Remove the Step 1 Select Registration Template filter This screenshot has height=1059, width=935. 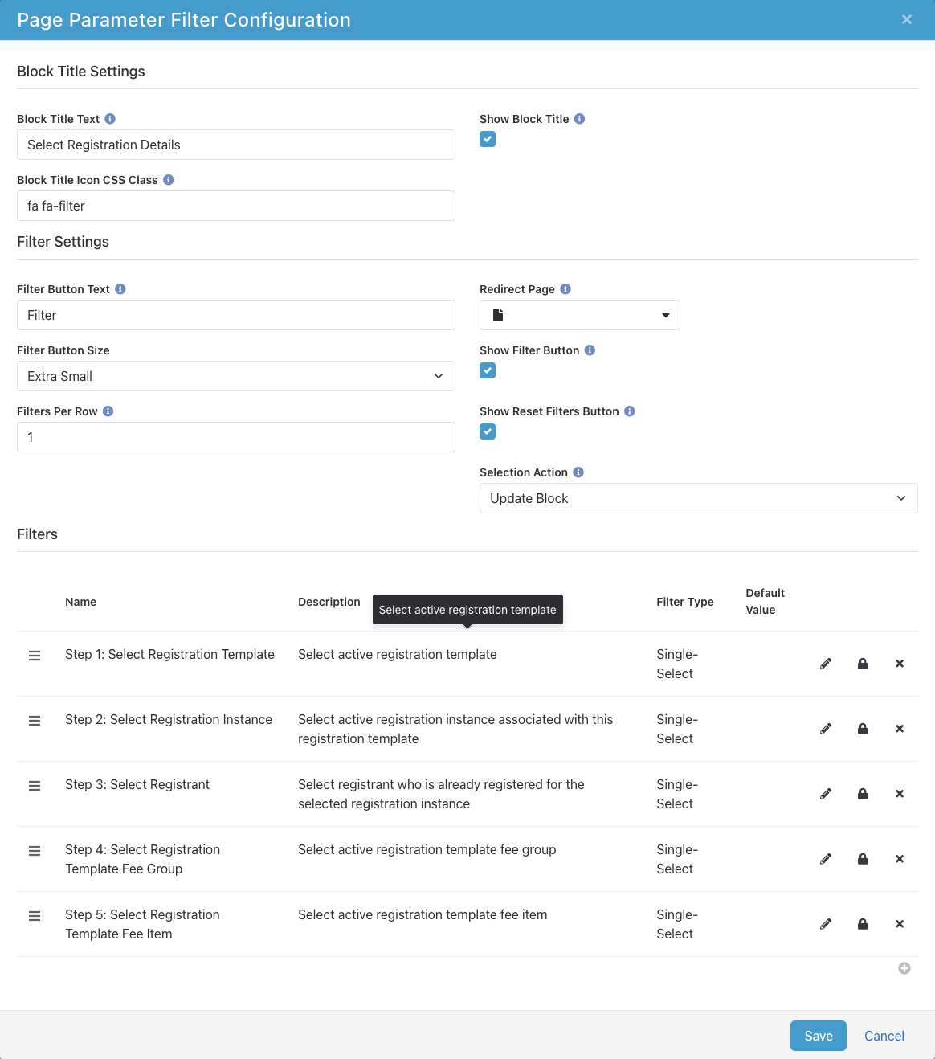(899, 664)
